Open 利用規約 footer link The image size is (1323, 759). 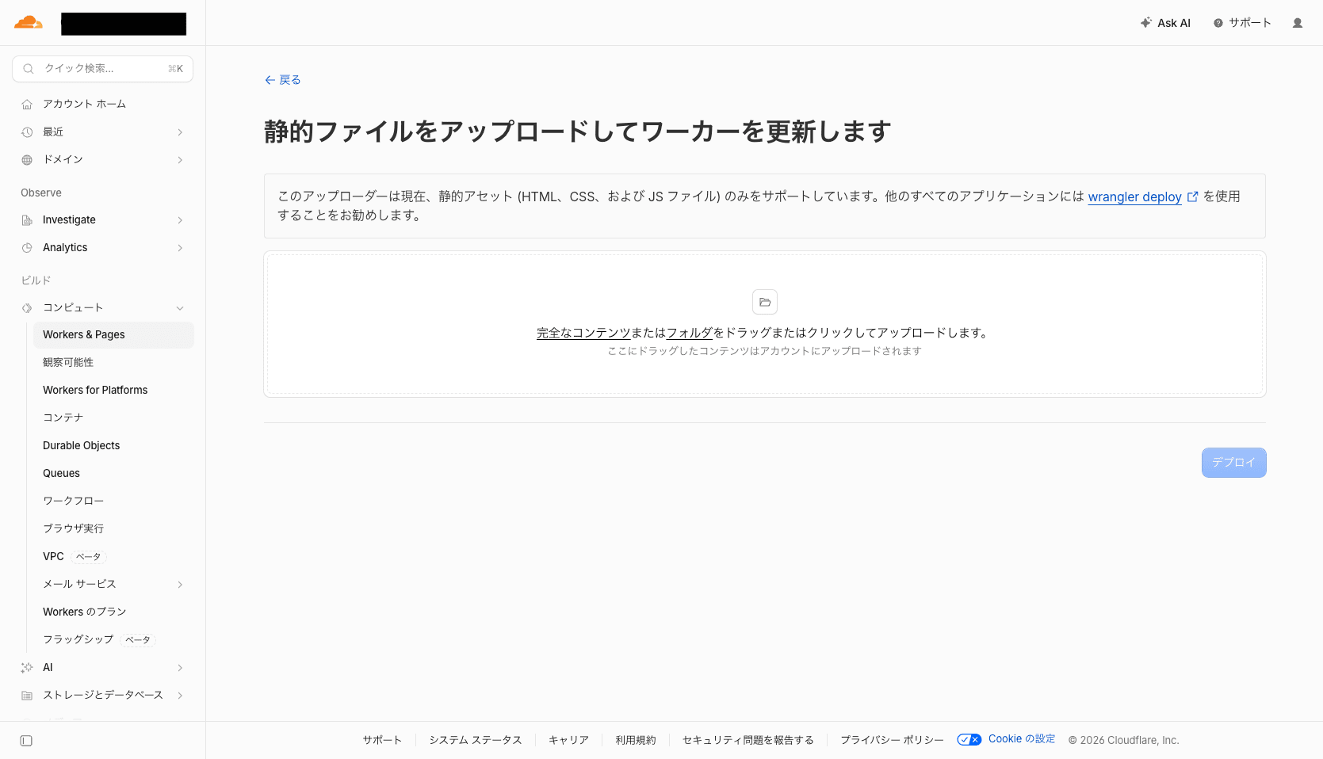636,740
